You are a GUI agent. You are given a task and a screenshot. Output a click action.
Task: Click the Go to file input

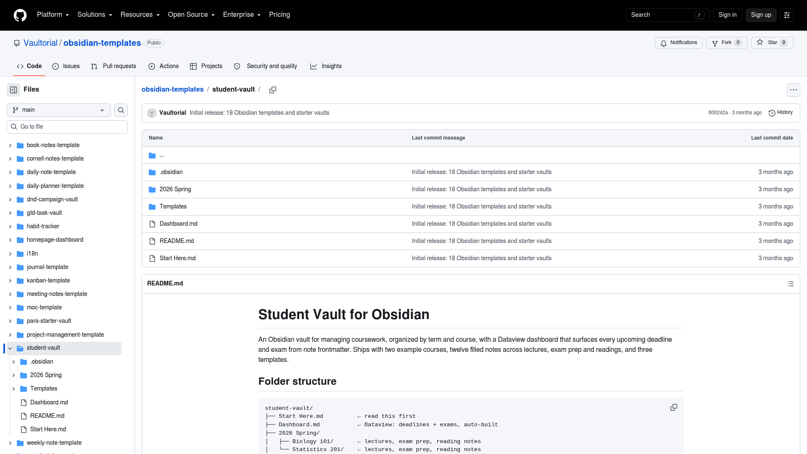pos(67,127)
